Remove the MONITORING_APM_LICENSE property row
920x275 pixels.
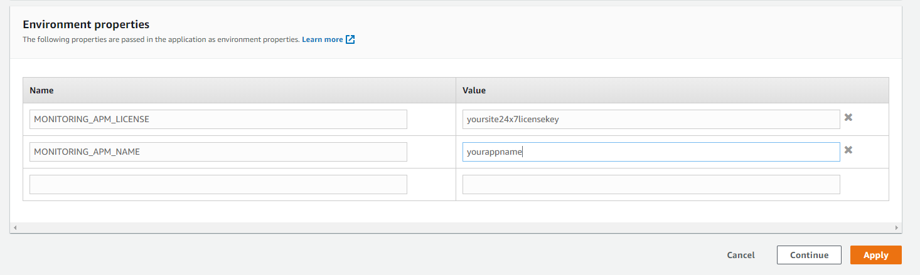click(848, 117)
